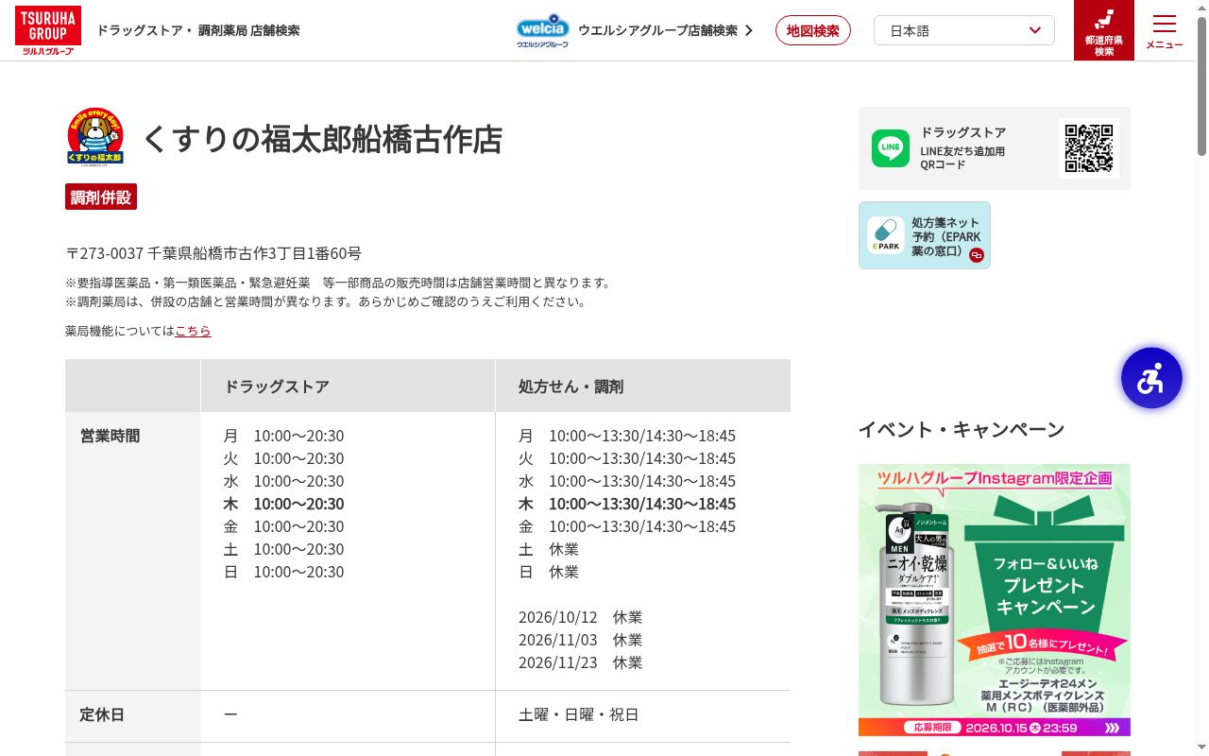
Task: Open 処方薬ネット予約 (EPARK) banner
Action: 925,235
